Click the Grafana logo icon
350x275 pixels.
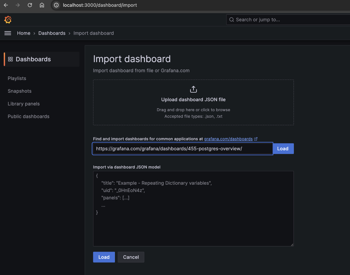click(x=8, y=19)
